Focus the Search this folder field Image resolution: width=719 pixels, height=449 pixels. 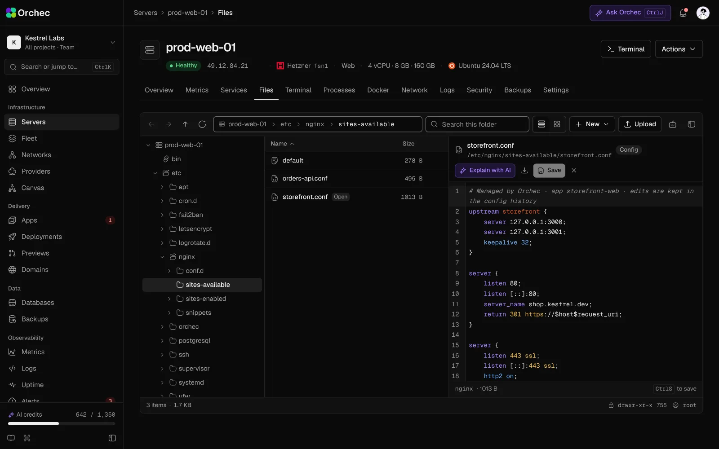tap(477, 124)
